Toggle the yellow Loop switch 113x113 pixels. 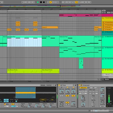point(77,2)
